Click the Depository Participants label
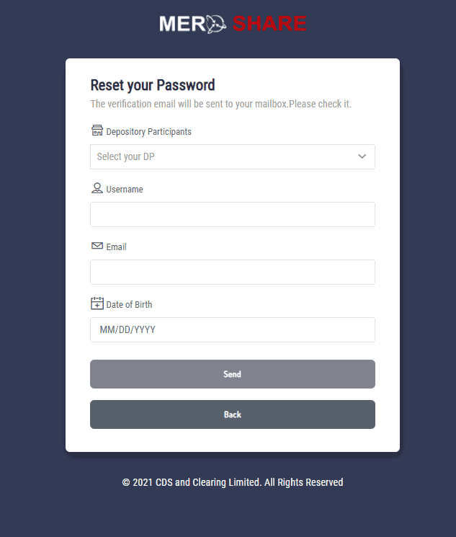The image size is (456, 537). tap(148, 132)
